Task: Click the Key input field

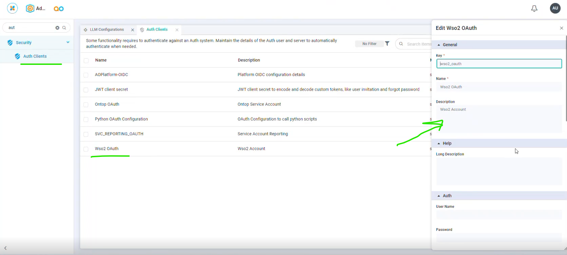Action: point(499,64)
